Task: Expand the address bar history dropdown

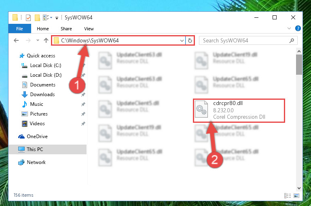Action: point(182,41)
